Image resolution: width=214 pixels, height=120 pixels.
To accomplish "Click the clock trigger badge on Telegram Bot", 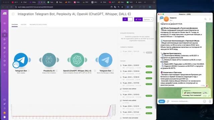I will coord(16,65).
